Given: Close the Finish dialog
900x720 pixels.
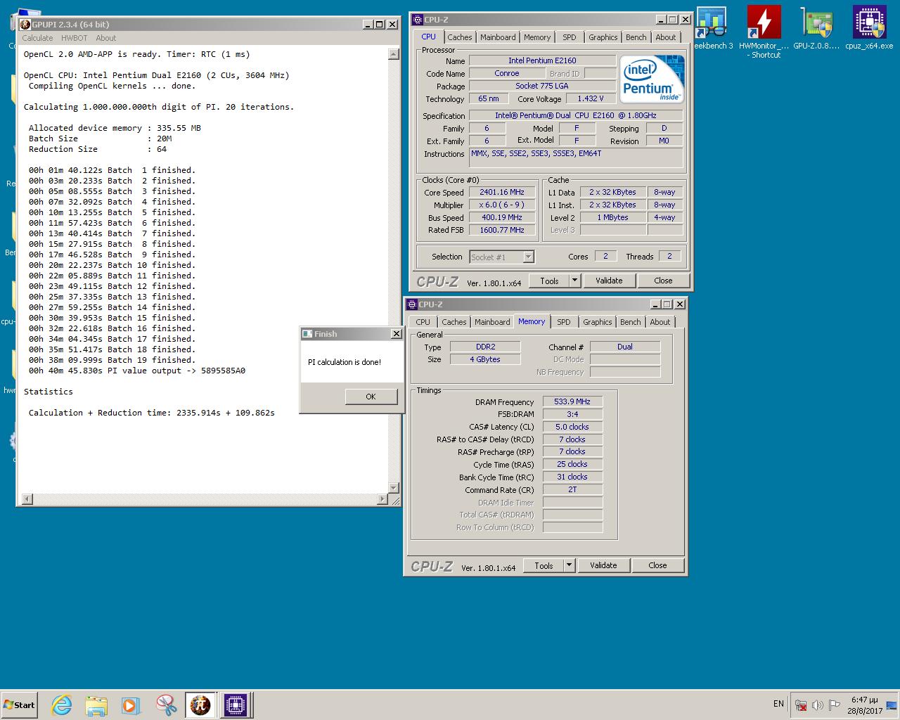Looking at the screenshot, I should (x=396, y=334).
